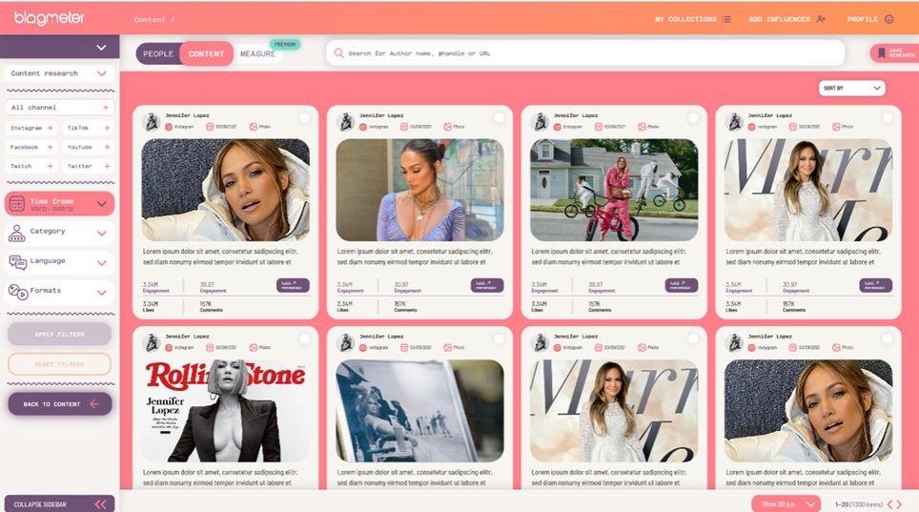Click the Collapse Sidebar button label
The image size is (919, 512).
point(40,504)
